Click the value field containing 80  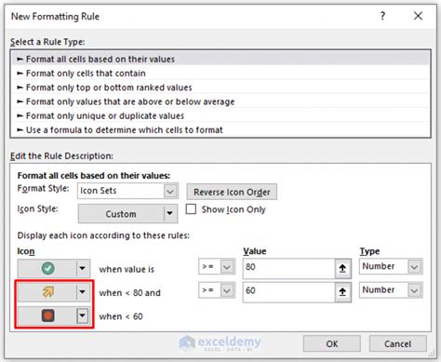click(x=289, y=268)
